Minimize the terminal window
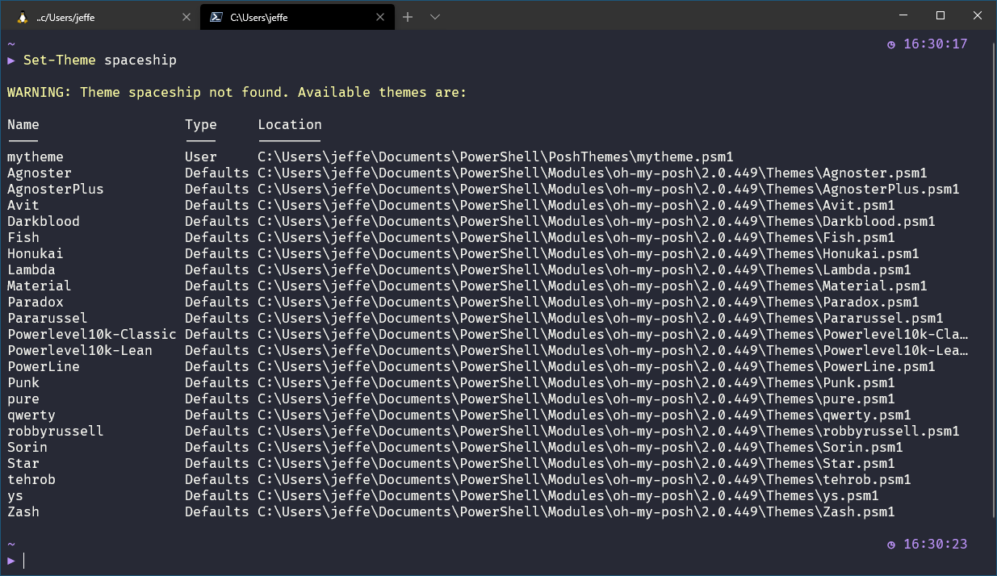 (903, 15)
